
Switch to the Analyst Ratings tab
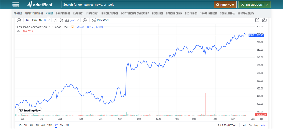[x=34, y=13]
